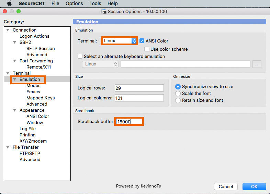Click the Logical rows input field
270x194 pixels.
pyautogui.click(x=139, y=88)
